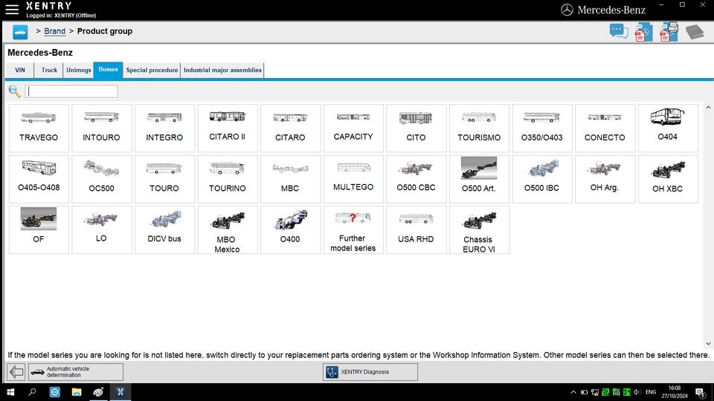The width and height of the screenshot is (714, 401).
Task: Switch to XENTRY app in taskbar
Action: pyautogui.click(x=120, y=392)
